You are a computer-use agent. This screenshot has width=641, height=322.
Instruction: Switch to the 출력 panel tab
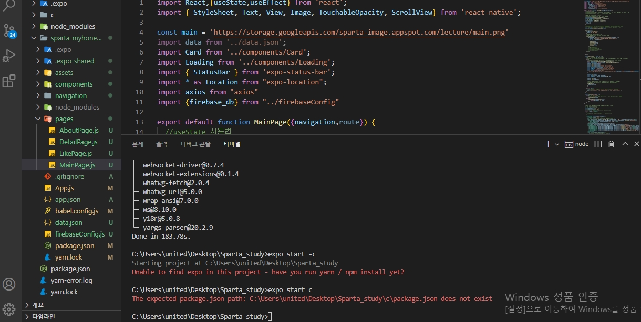162,144
